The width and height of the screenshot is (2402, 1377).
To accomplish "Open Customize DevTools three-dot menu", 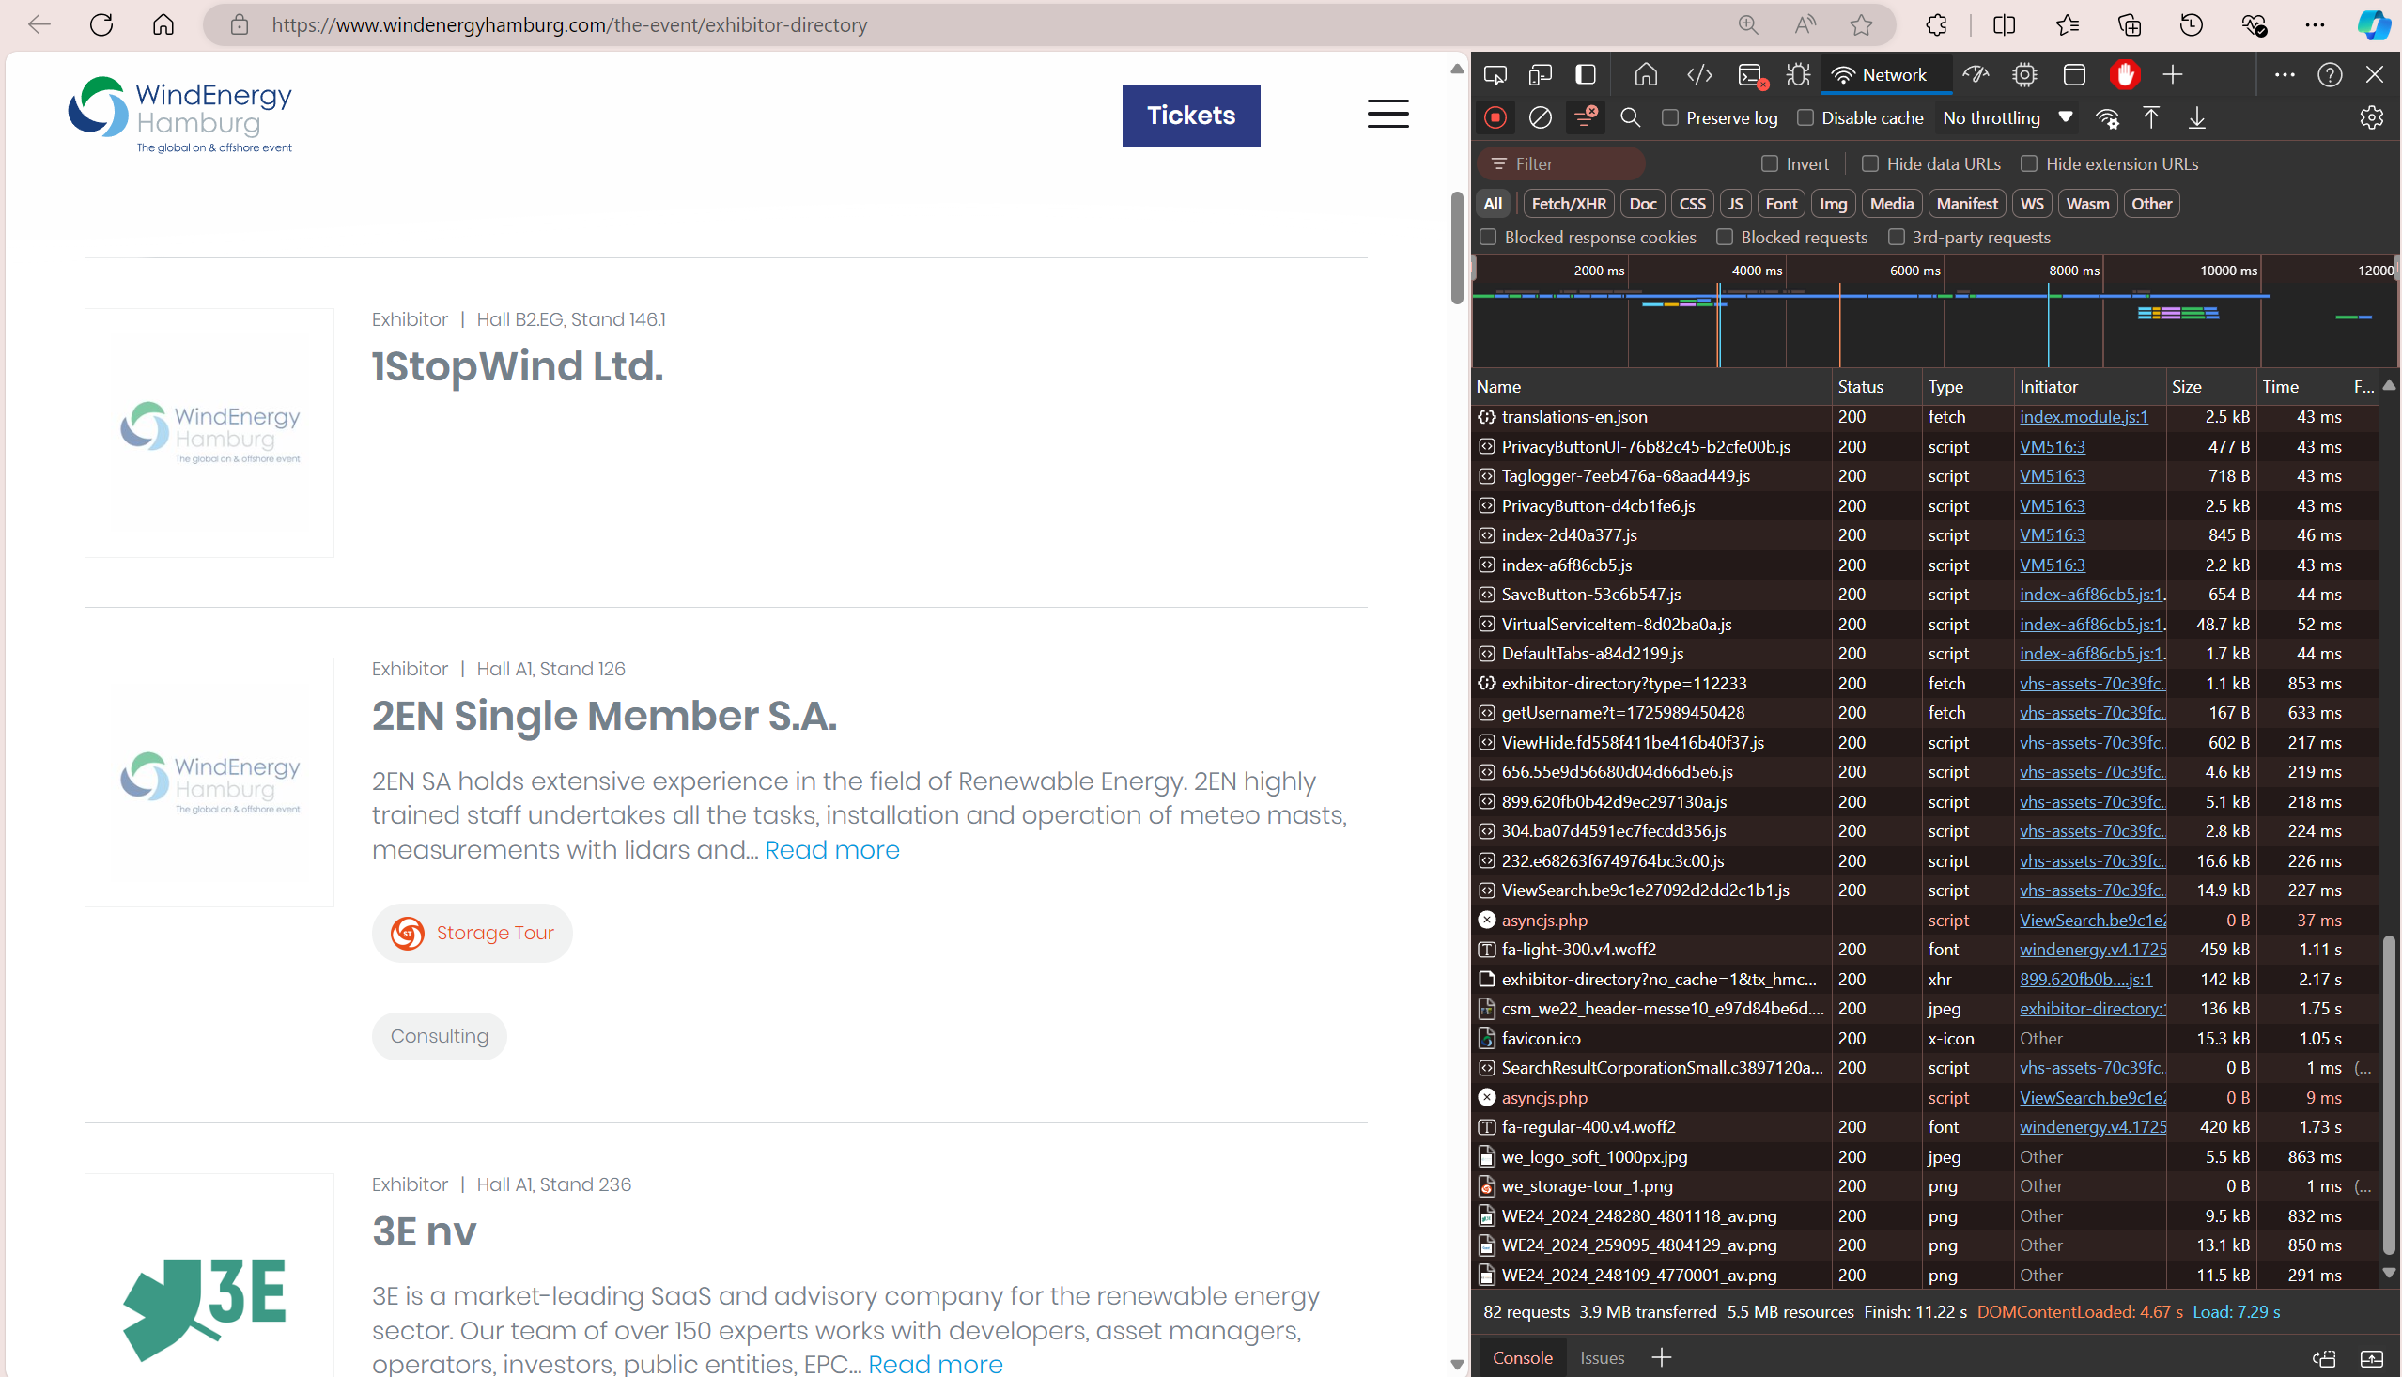I will [x=2285, y=75].
